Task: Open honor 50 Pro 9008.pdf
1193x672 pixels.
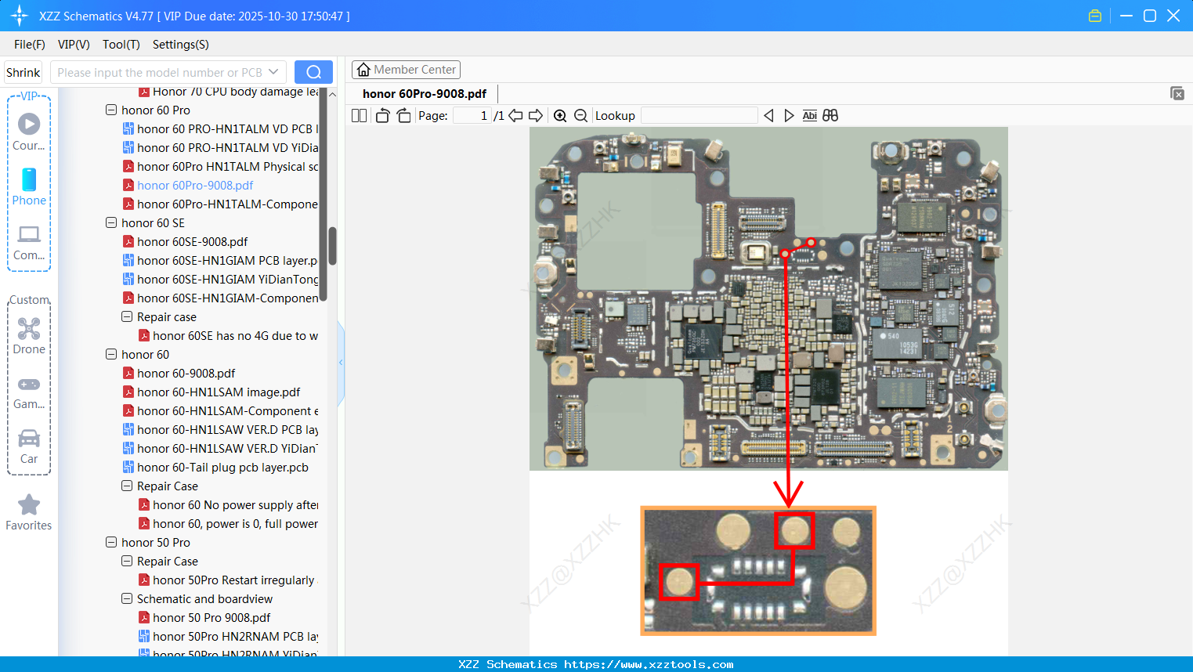Action: 204,618
